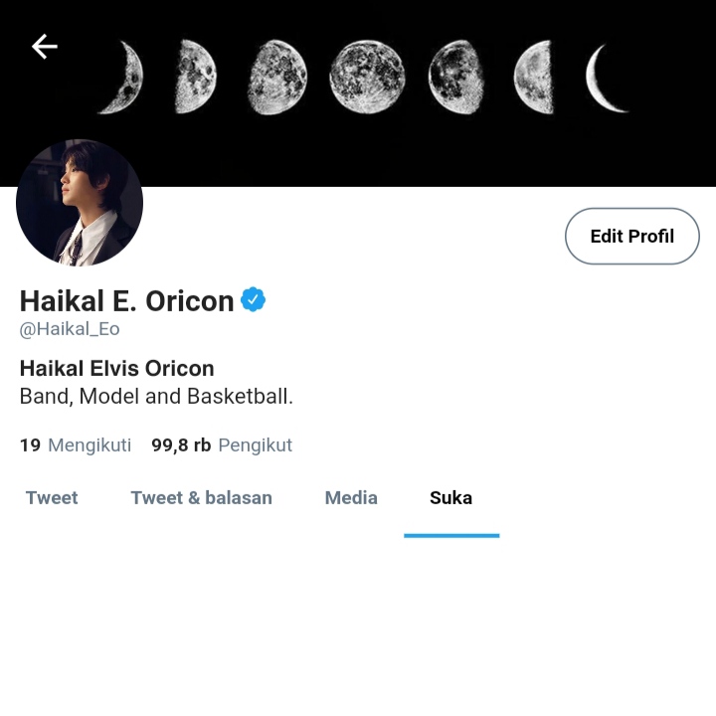This screenshot has width=716, height=716.
Task: View the 99,8 rb Pengikut followers list
Action: coord(222,445)
